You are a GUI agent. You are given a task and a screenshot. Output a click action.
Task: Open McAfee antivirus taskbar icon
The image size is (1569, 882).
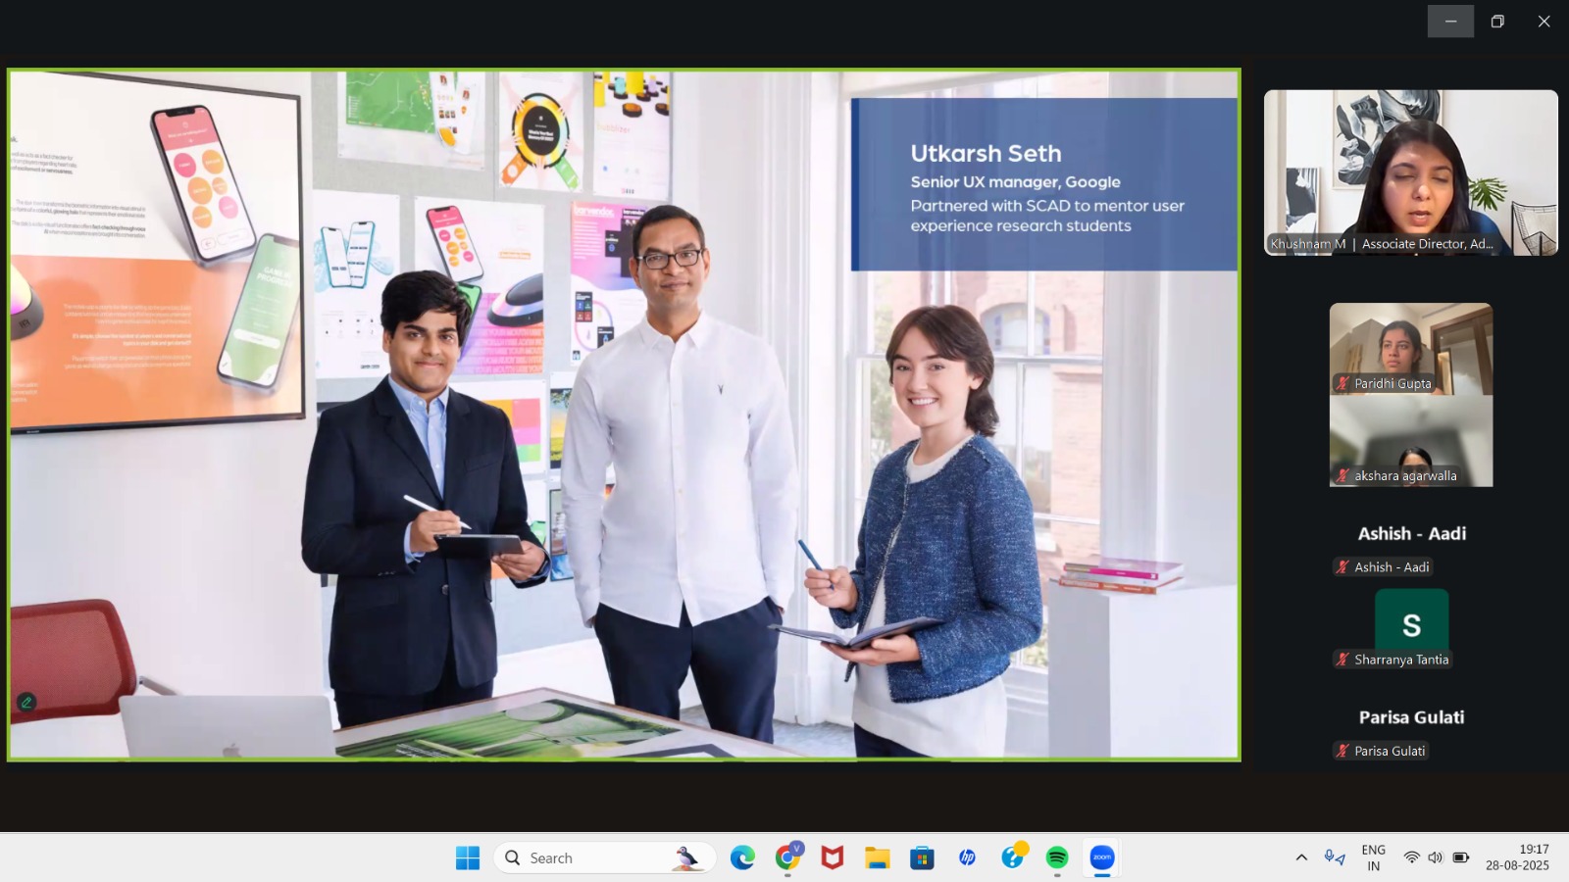(833, 857)
